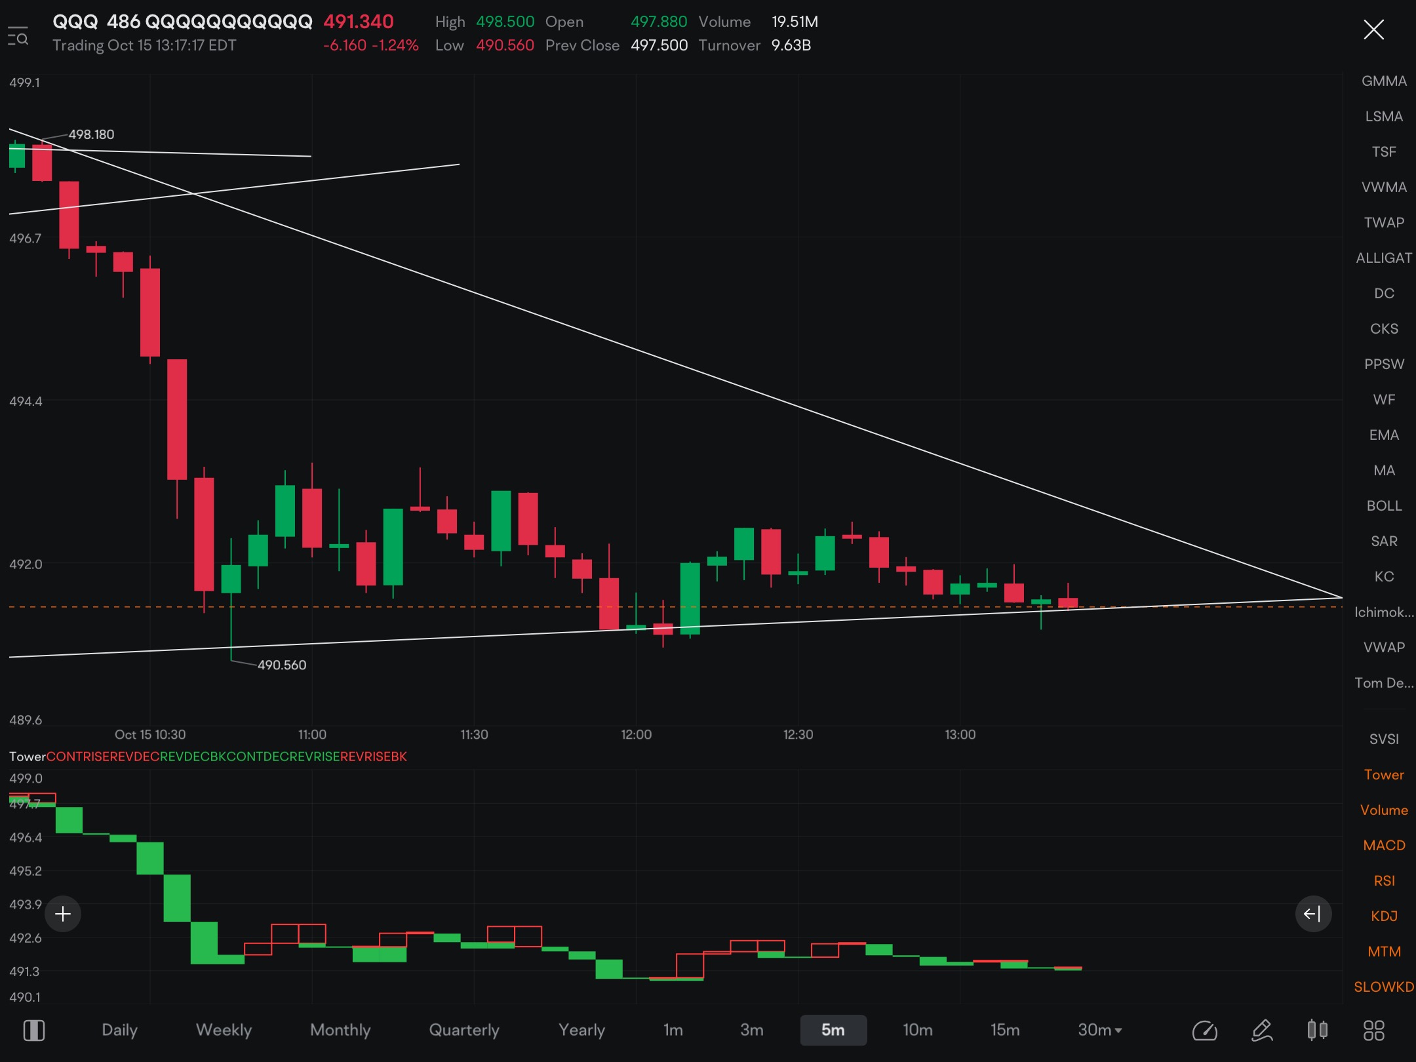
Task: Enable the EMA overlay
Action: pos(1384,435)
